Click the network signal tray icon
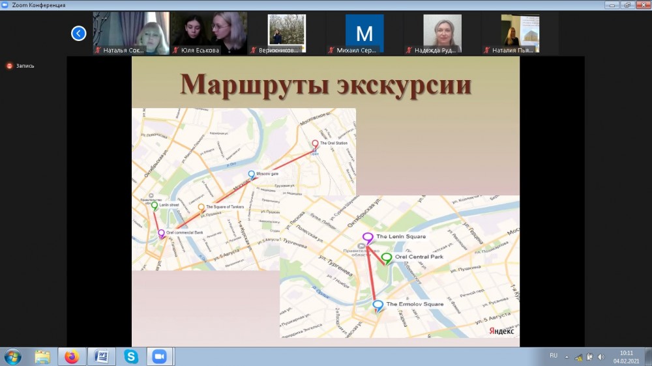652x366 pixels. tap(578, 357)
